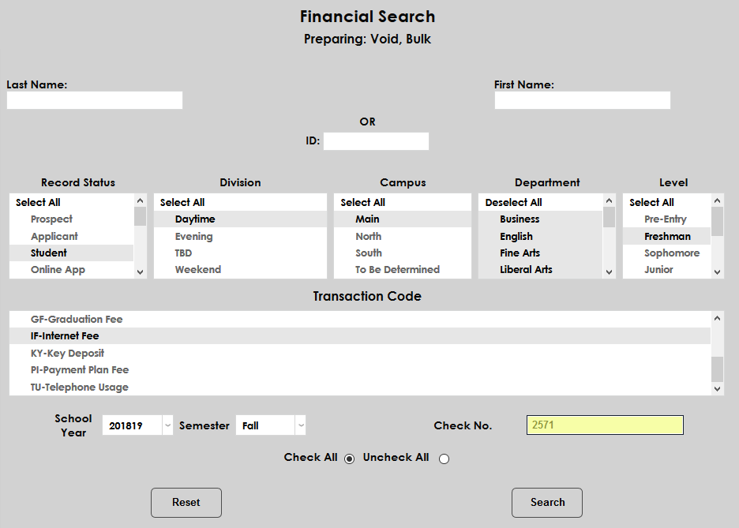This screenshot has height=528, width=739.
Task: Select Business in Department list
Action: tap(541, 219)
